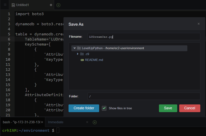Cancel the Save As dialog
Viewport: 206px width, 136px height.
pyautogui.click(x=190, y=108)
